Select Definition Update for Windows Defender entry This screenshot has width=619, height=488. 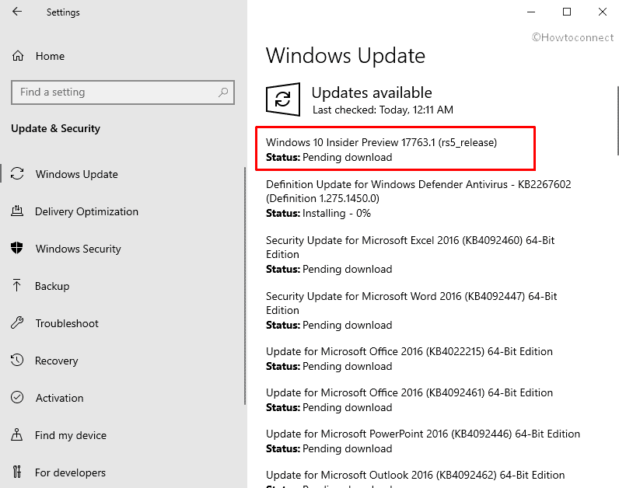pos(418,191)
